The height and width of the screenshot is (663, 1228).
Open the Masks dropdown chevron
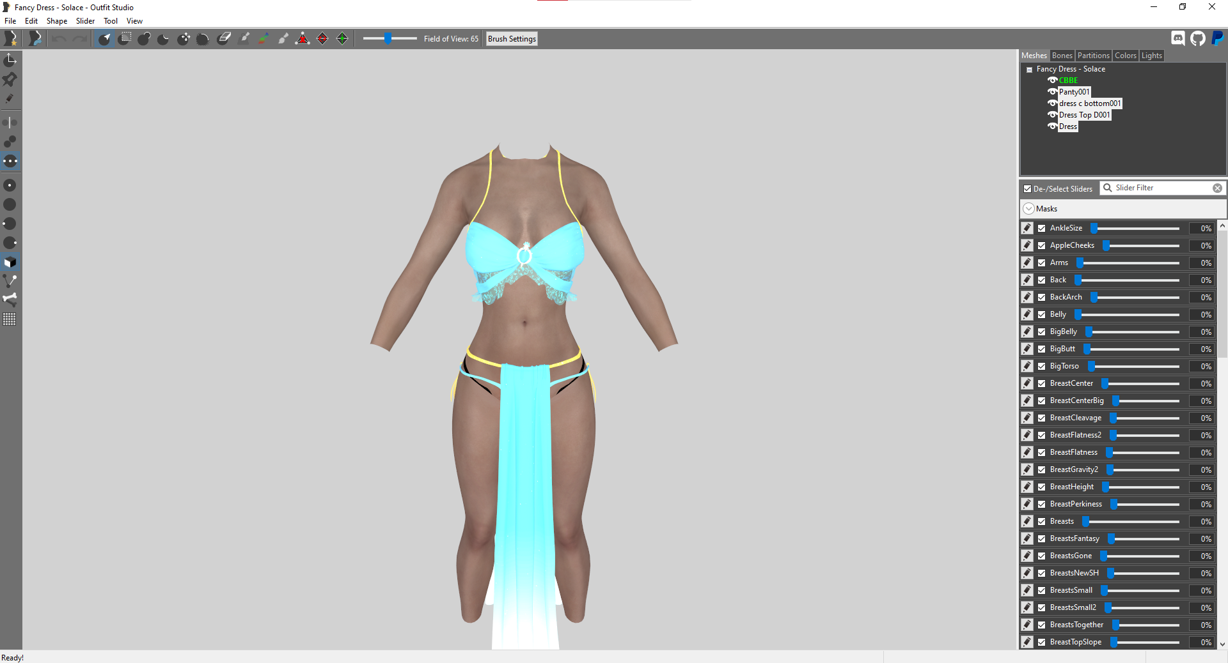1029,209
